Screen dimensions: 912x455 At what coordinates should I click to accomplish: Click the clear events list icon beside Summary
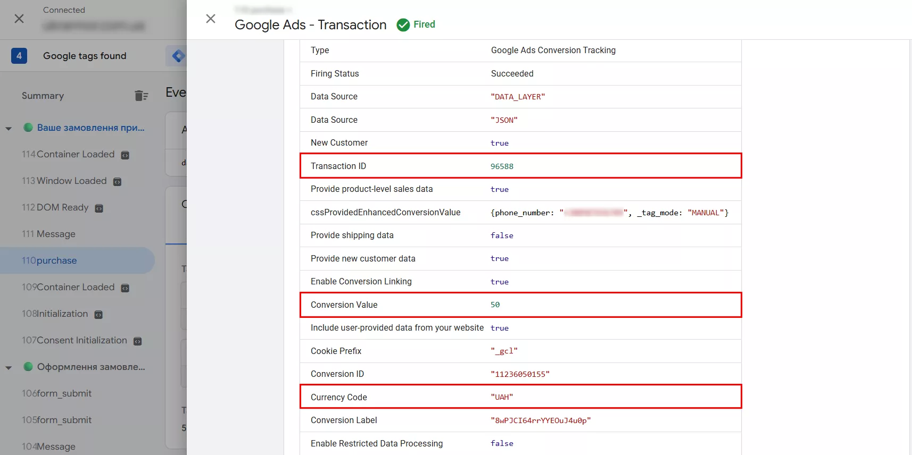click(141, 96)
